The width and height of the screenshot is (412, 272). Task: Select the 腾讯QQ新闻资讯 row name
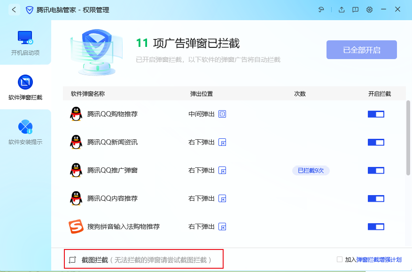click(112, 142)
